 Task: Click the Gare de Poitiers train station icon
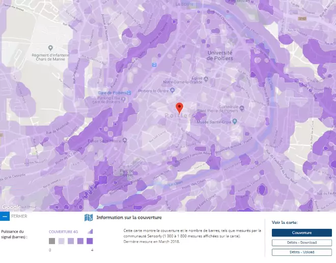[x=129, y=93]
